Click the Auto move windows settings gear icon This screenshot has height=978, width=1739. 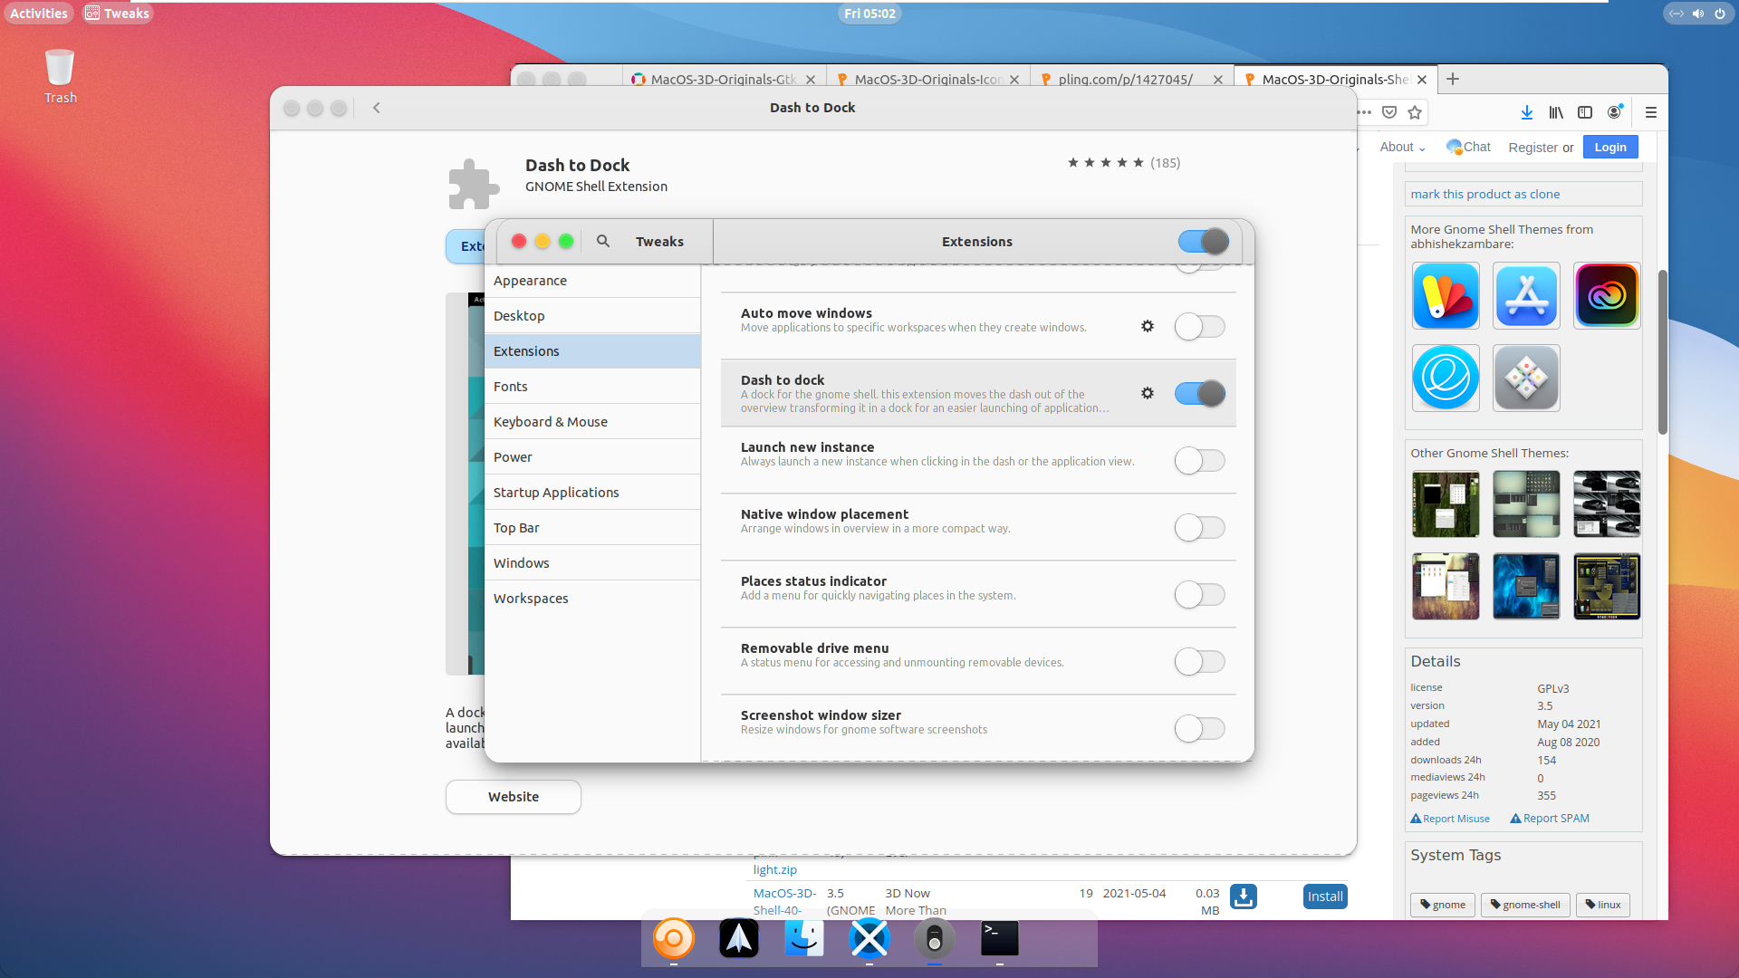[1147, 325]
